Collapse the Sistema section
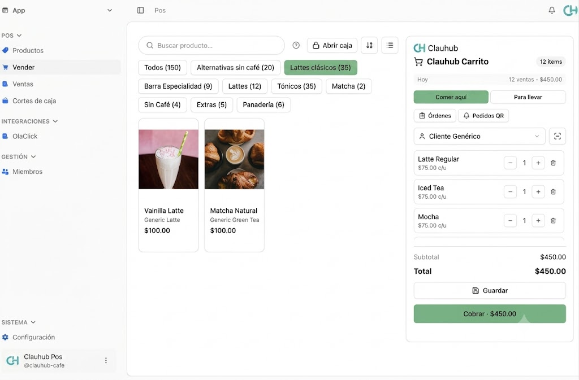This screenshot has height=380, width=579. click(19, 322)
